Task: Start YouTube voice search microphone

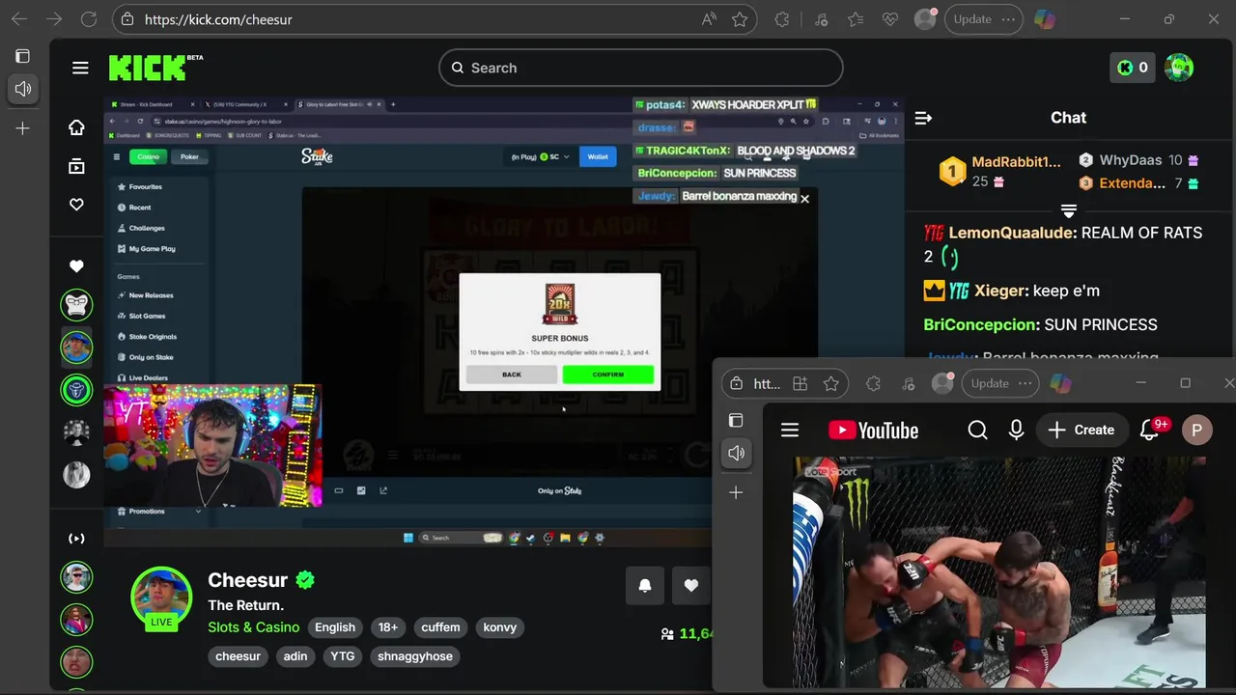Action: coord(1016,431)
